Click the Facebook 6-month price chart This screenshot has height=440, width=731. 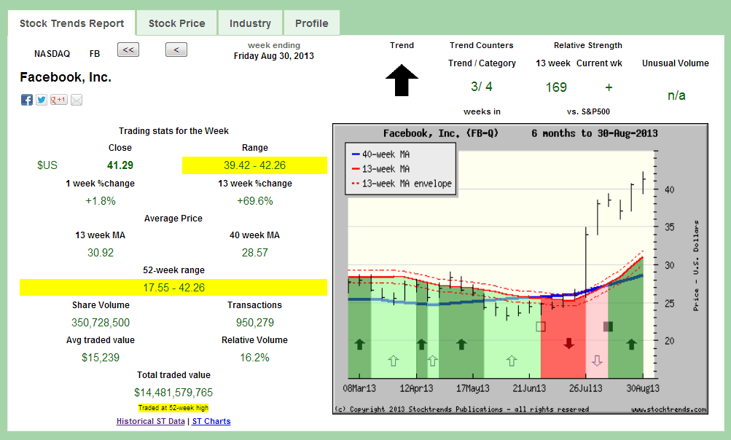coord(520,269)
